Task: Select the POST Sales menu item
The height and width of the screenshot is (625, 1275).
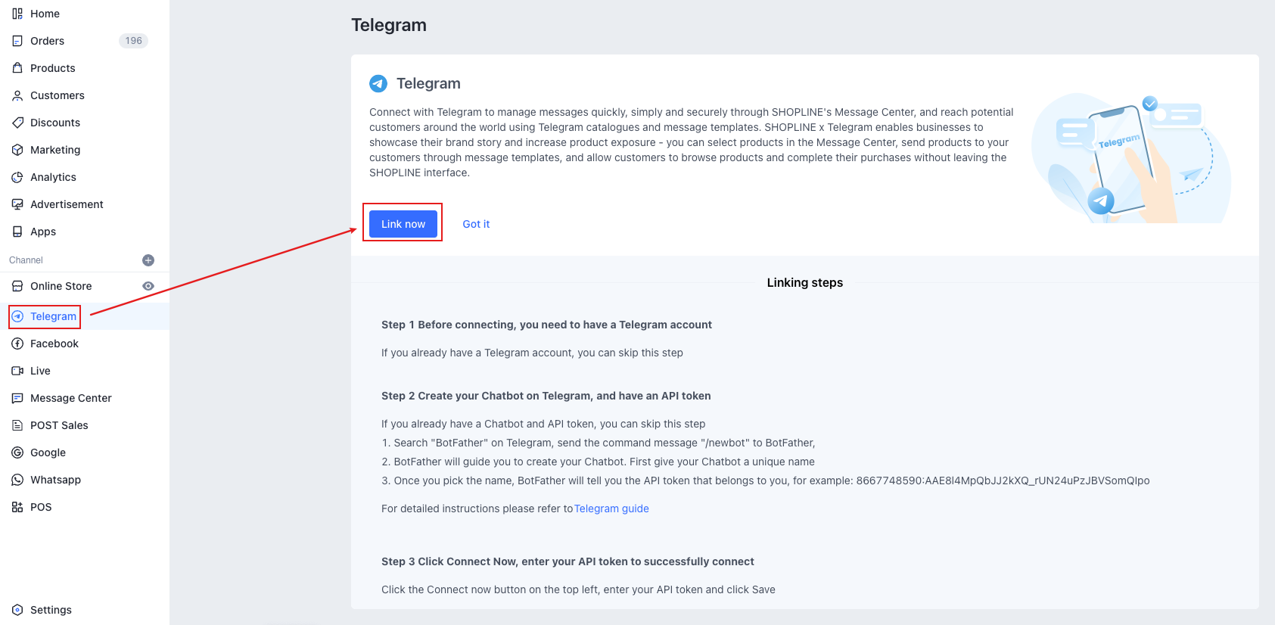Action: pos(59,425)
